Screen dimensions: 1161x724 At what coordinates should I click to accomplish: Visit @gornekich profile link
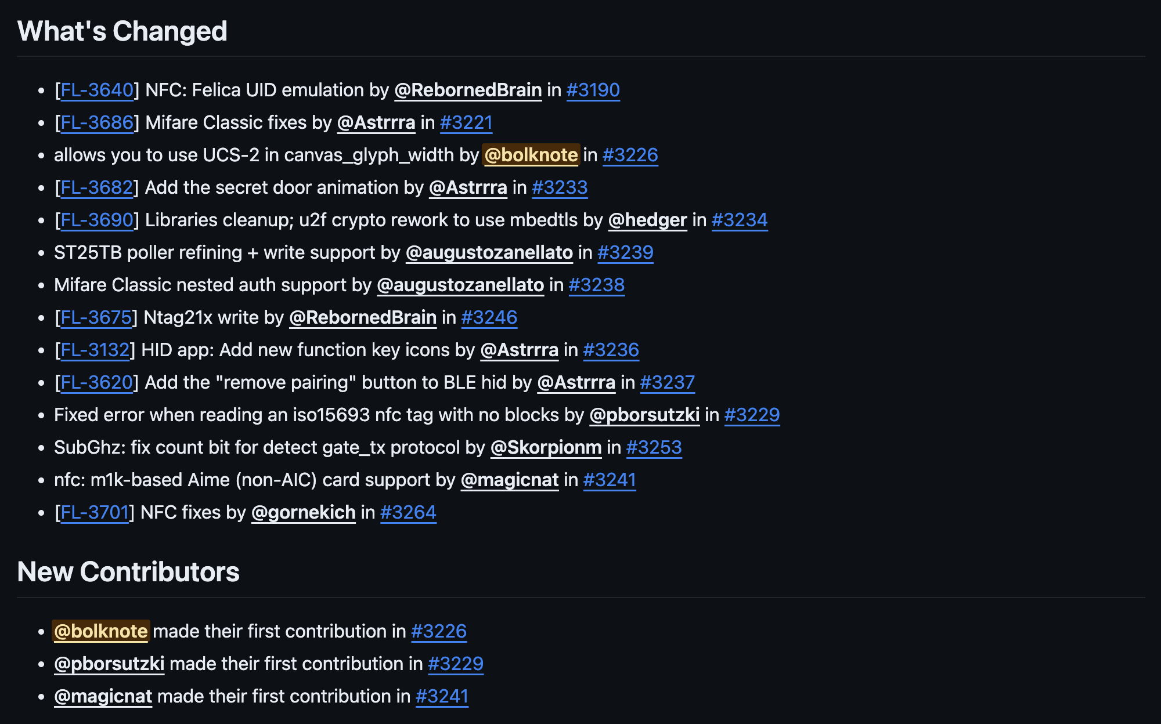point(303,512)
